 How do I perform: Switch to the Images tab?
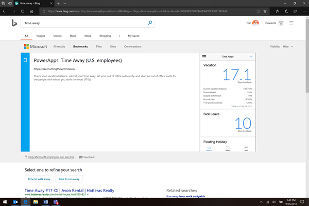[x=40, y=36]
